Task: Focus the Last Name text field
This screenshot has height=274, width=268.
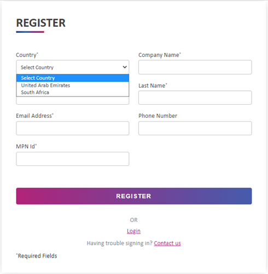Action: 195,98
